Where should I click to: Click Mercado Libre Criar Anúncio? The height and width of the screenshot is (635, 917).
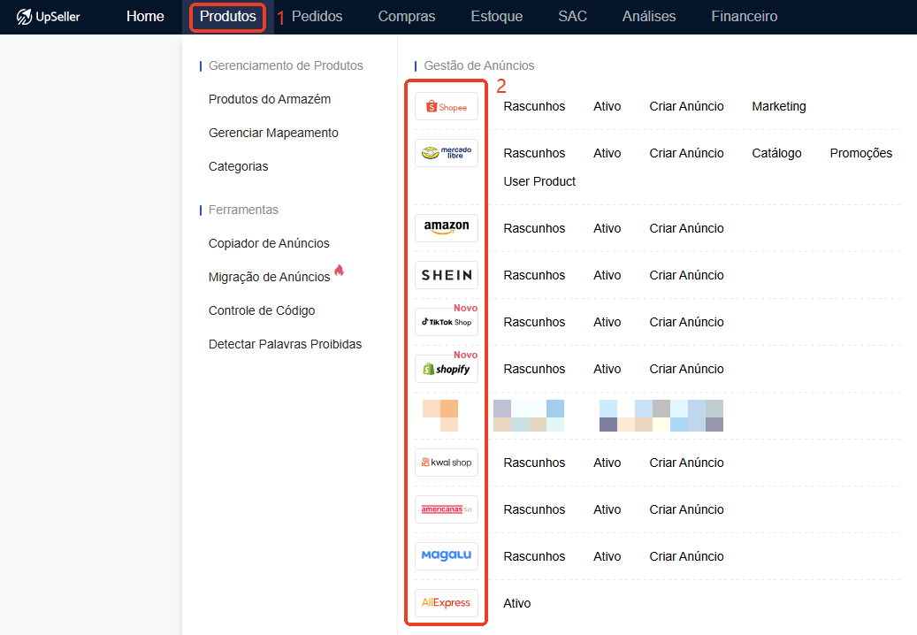(686, 153)
